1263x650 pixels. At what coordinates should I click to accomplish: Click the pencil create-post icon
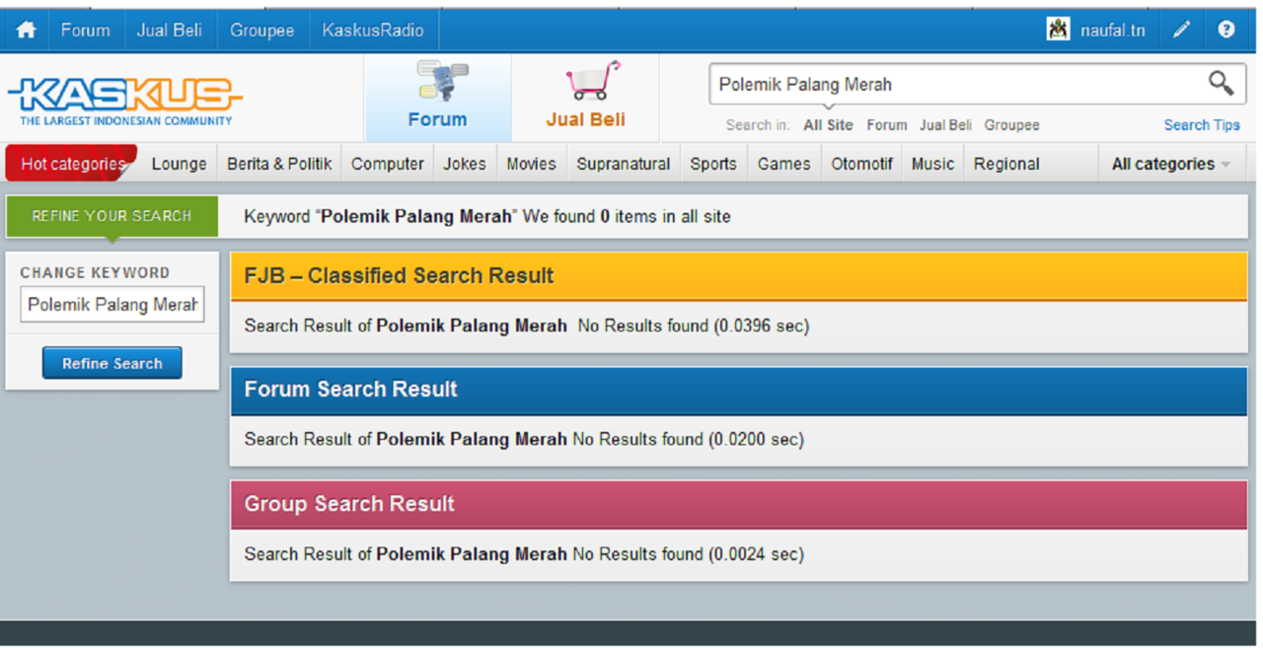1181,30
